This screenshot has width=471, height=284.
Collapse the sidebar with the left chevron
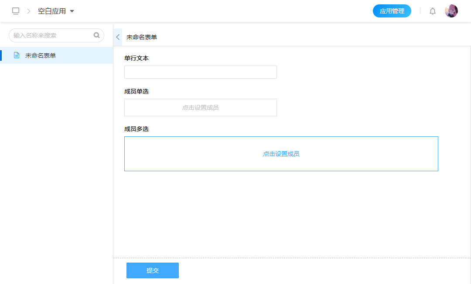[118, 37]
